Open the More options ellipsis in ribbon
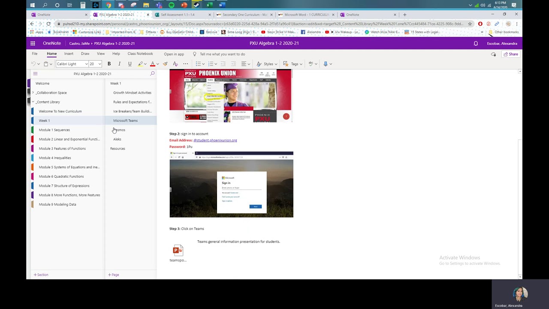 [x=186, y=64]
